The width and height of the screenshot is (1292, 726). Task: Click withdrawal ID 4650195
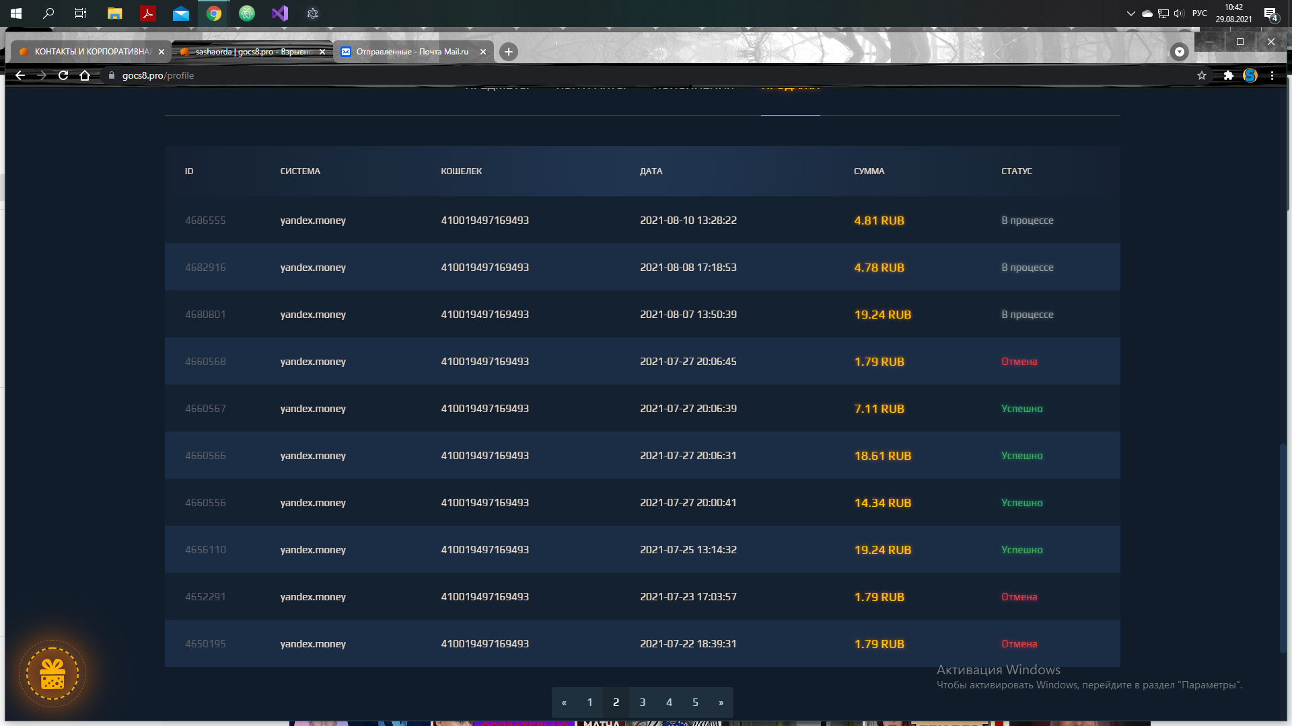(x=205, y=644)
